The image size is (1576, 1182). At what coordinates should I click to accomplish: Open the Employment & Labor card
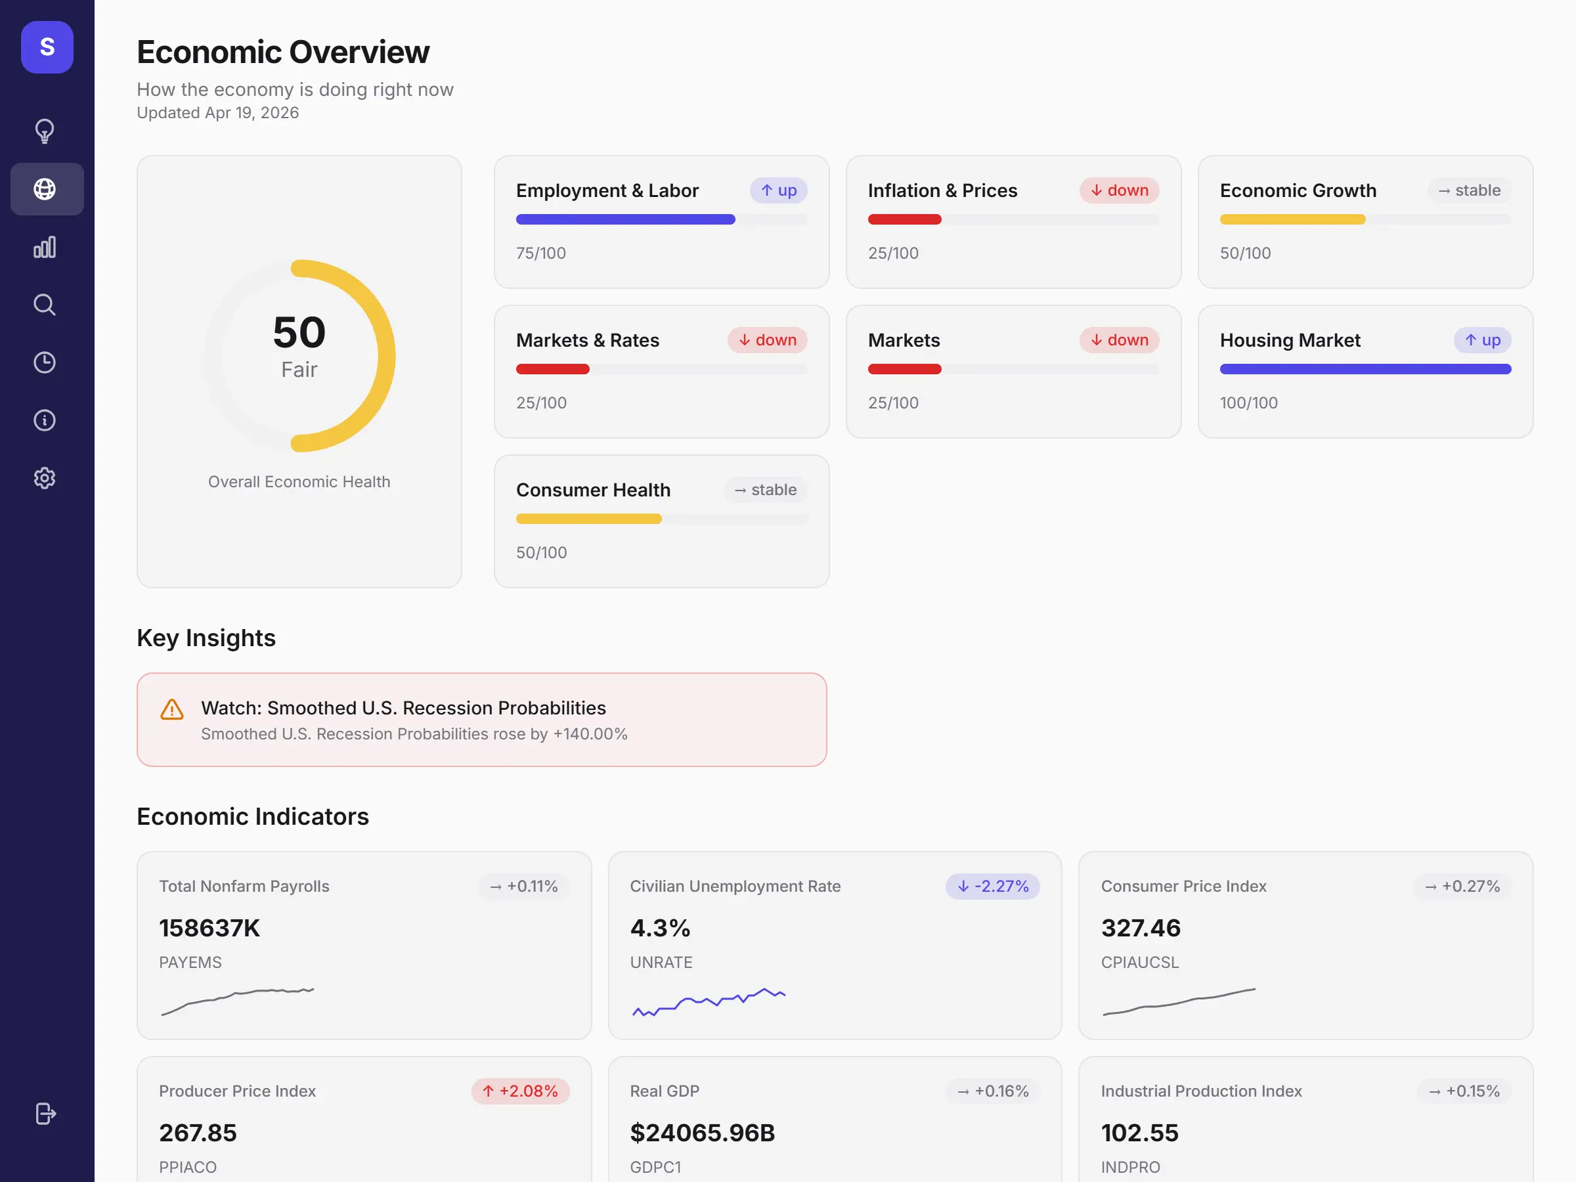point(661,223)
